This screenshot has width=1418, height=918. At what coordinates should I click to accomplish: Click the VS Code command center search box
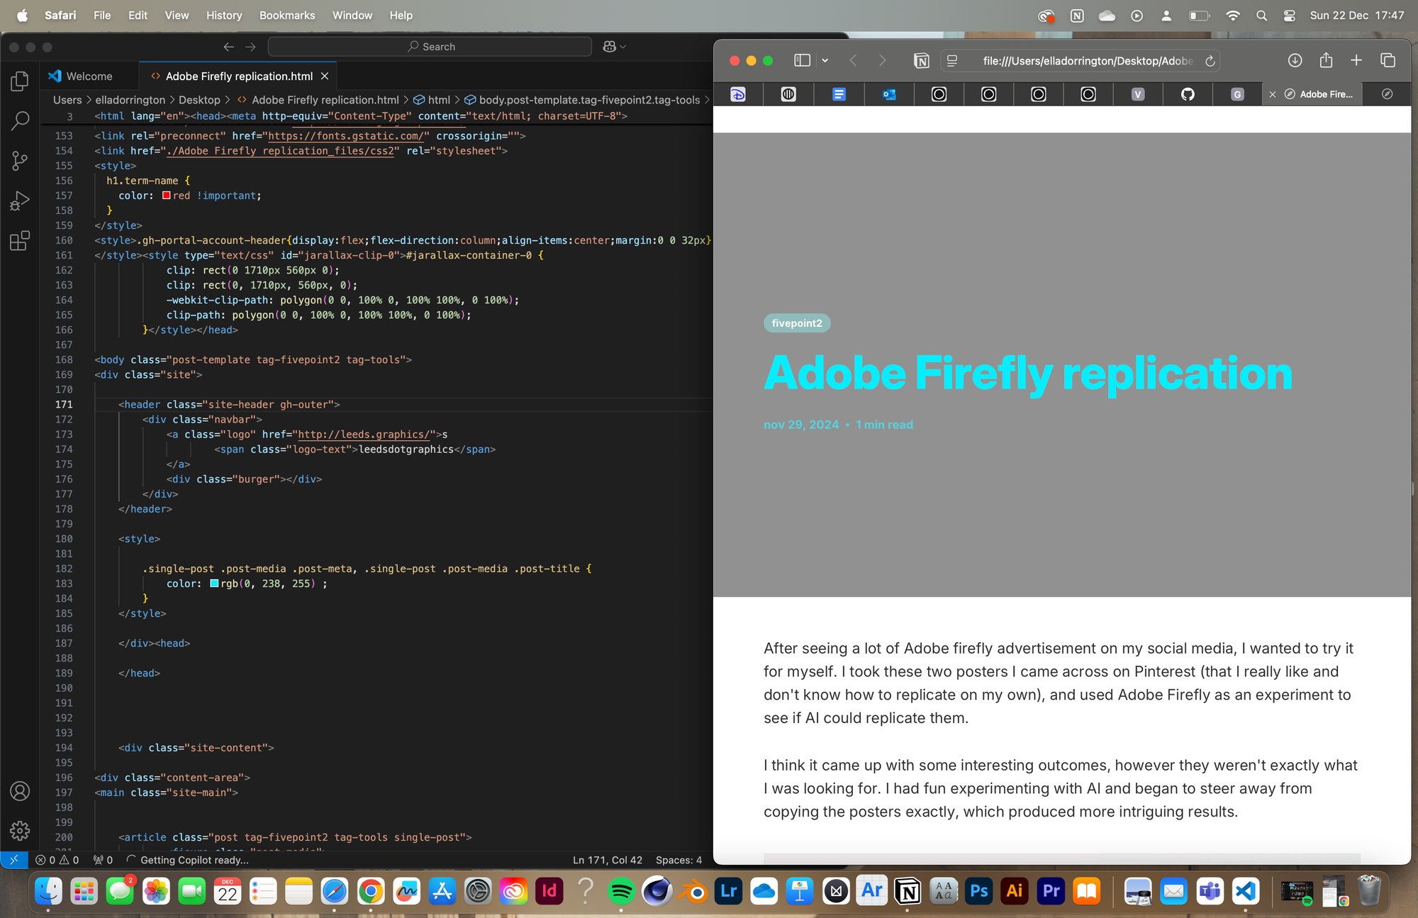(x=430, y=47)
